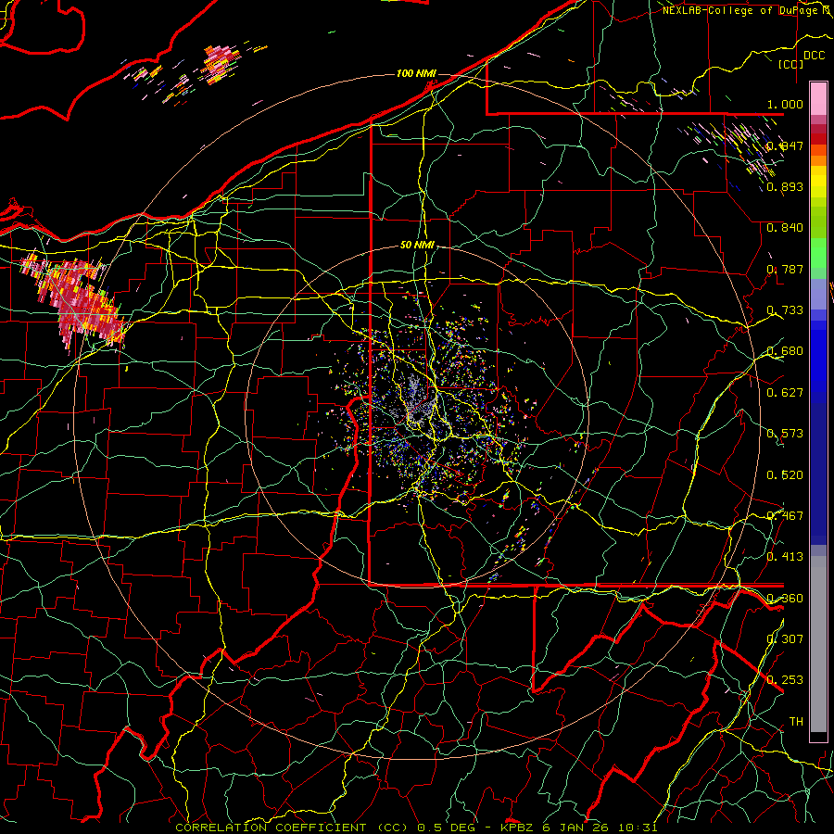Click the DCC product label
Viewport: 834px width, 834px height.
pos(814,56)
